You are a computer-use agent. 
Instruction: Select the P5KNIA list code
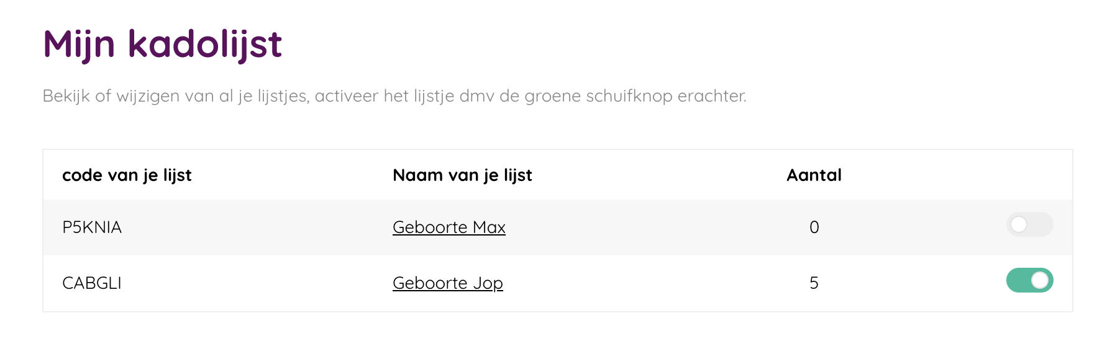92,227
